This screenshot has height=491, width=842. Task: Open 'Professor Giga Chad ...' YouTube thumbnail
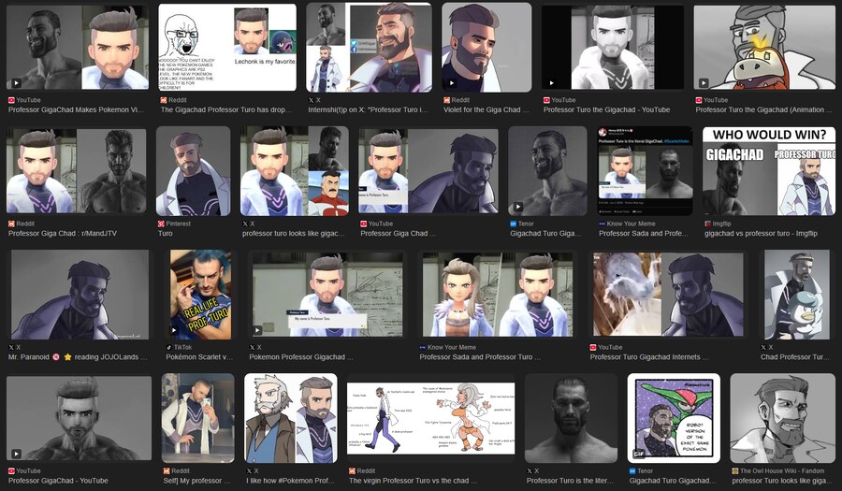428,171
